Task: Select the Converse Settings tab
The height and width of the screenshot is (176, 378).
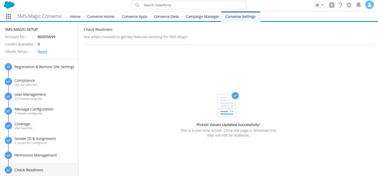Action: [240, 17]
